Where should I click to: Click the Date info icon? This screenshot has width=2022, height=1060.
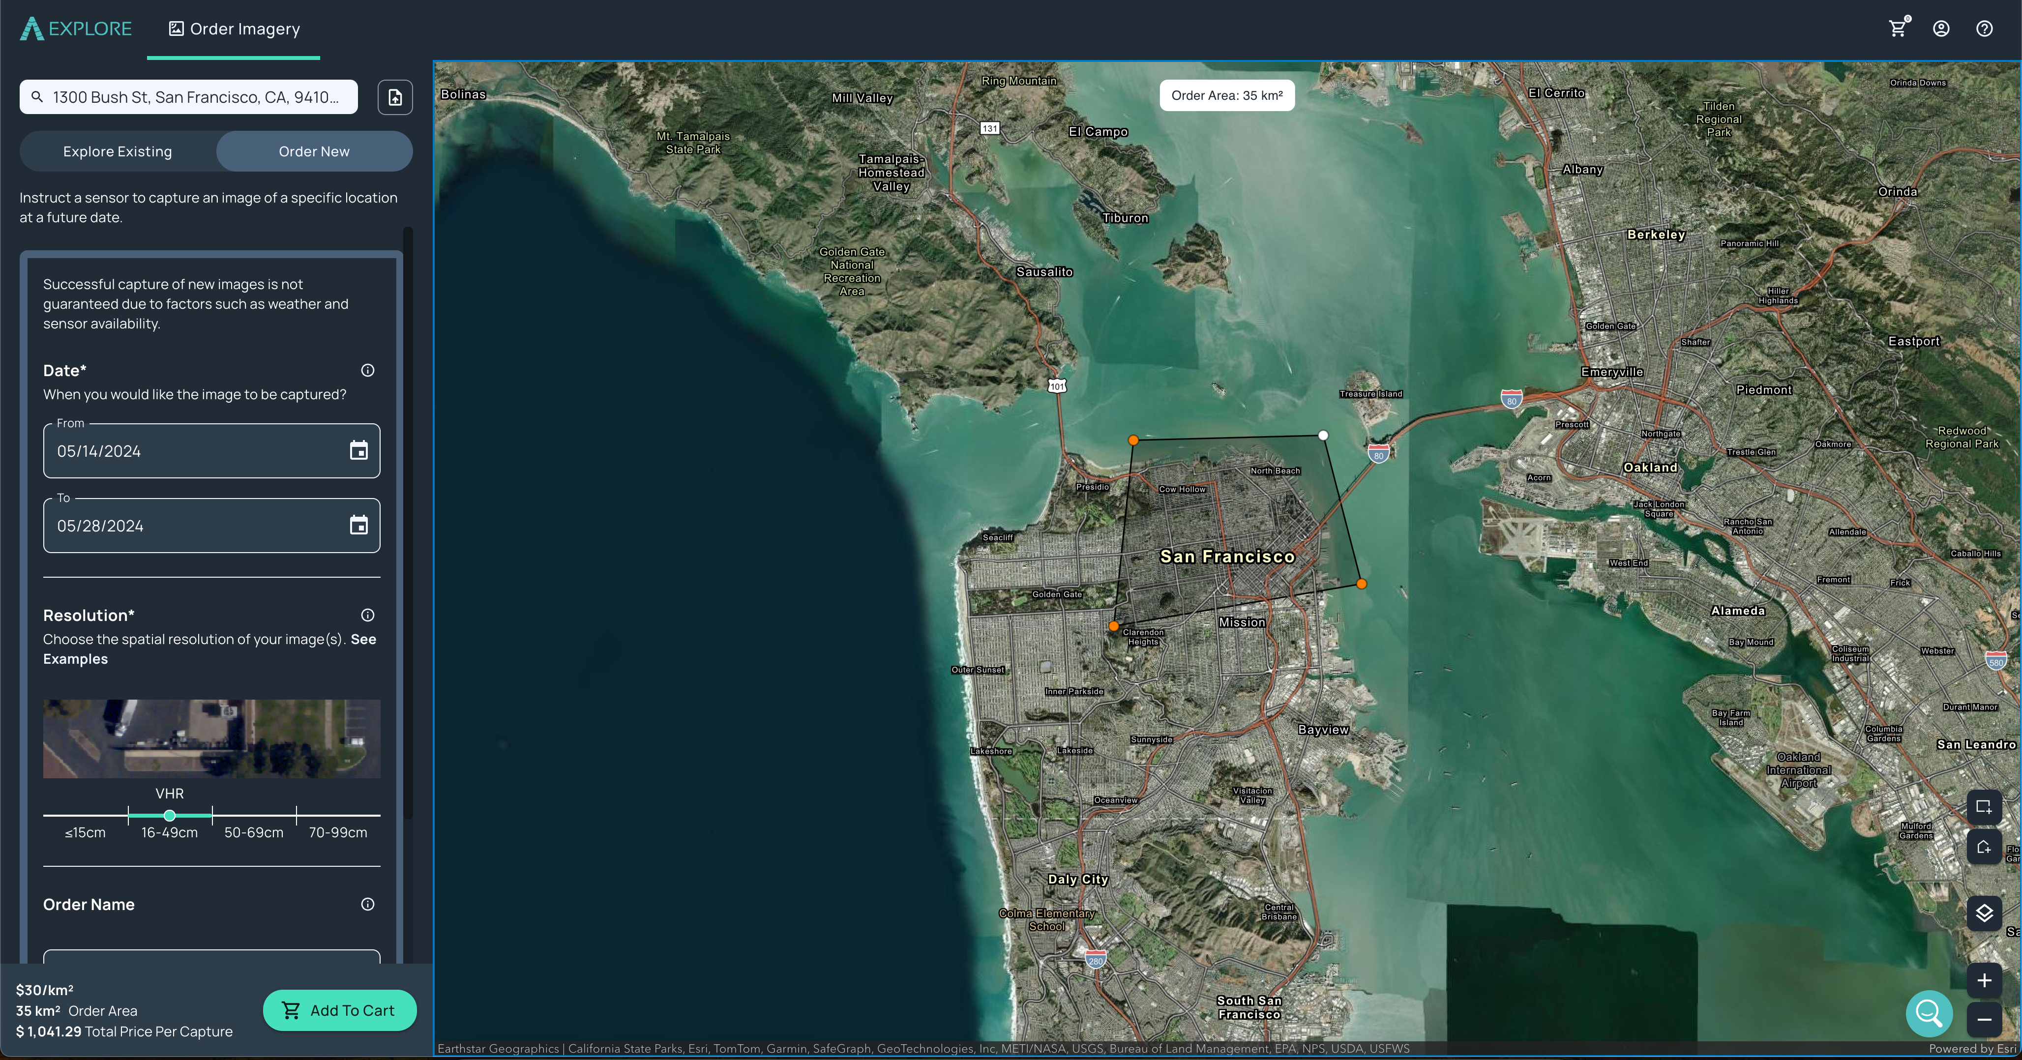pos(366,370)
